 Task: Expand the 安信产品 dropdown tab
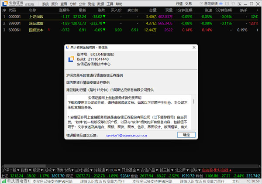[149, 170]
